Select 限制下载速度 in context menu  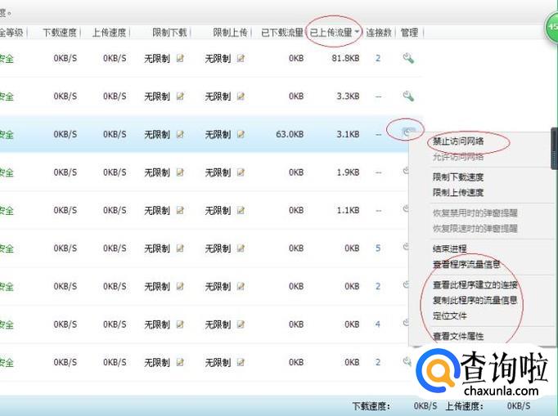(x=458, y=177)
